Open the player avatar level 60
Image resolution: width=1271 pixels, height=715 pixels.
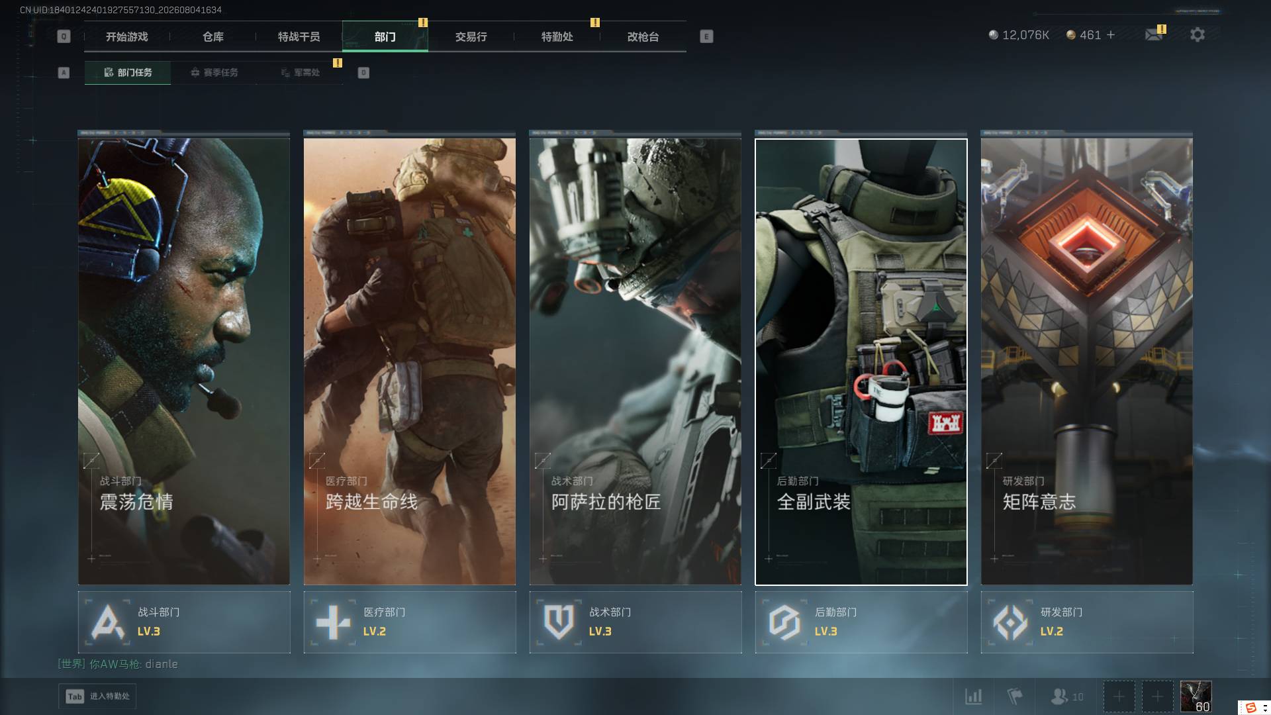point(1196,696)
